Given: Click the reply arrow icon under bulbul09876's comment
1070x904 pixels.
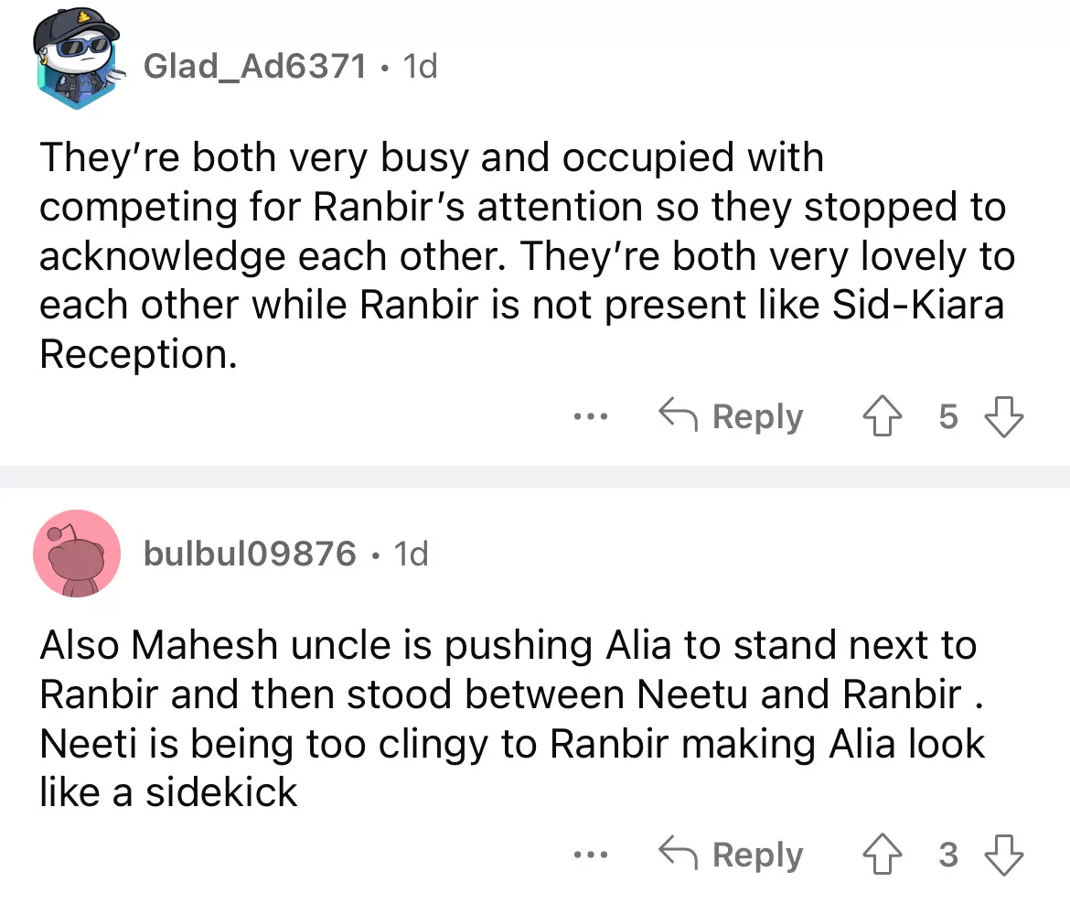Looking at the screenshot, I should (678, 856).
